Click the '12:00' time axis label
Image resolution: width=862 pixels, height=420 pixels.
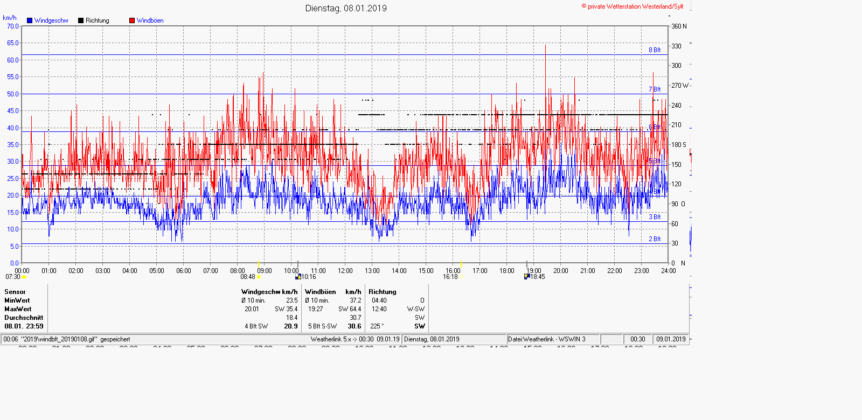(345, 271)
